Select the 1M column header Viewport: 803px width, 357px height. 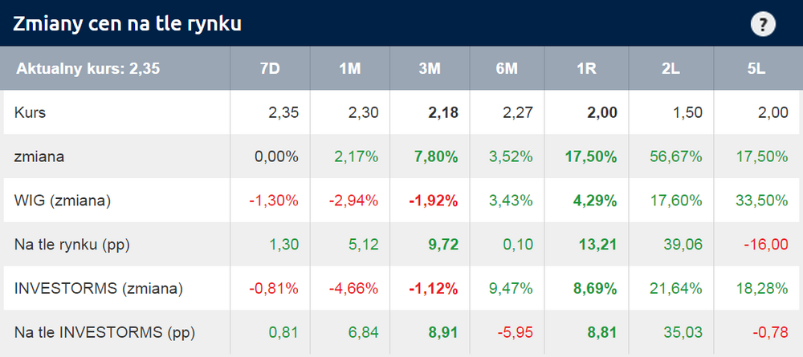350,68
